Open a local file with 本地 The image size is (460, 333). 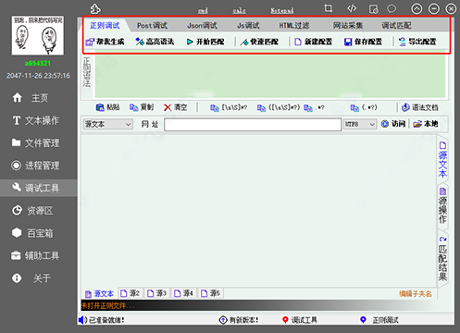pyautogui.click(x=426, y=124)
